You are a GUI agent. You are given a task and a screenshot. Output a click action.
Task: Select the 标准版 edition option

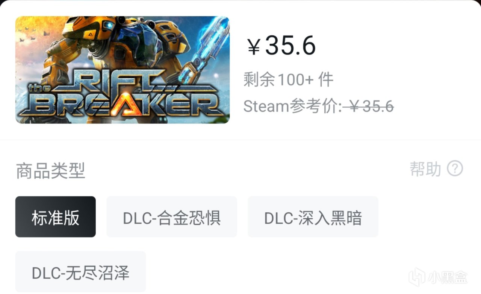click(56, 217)
